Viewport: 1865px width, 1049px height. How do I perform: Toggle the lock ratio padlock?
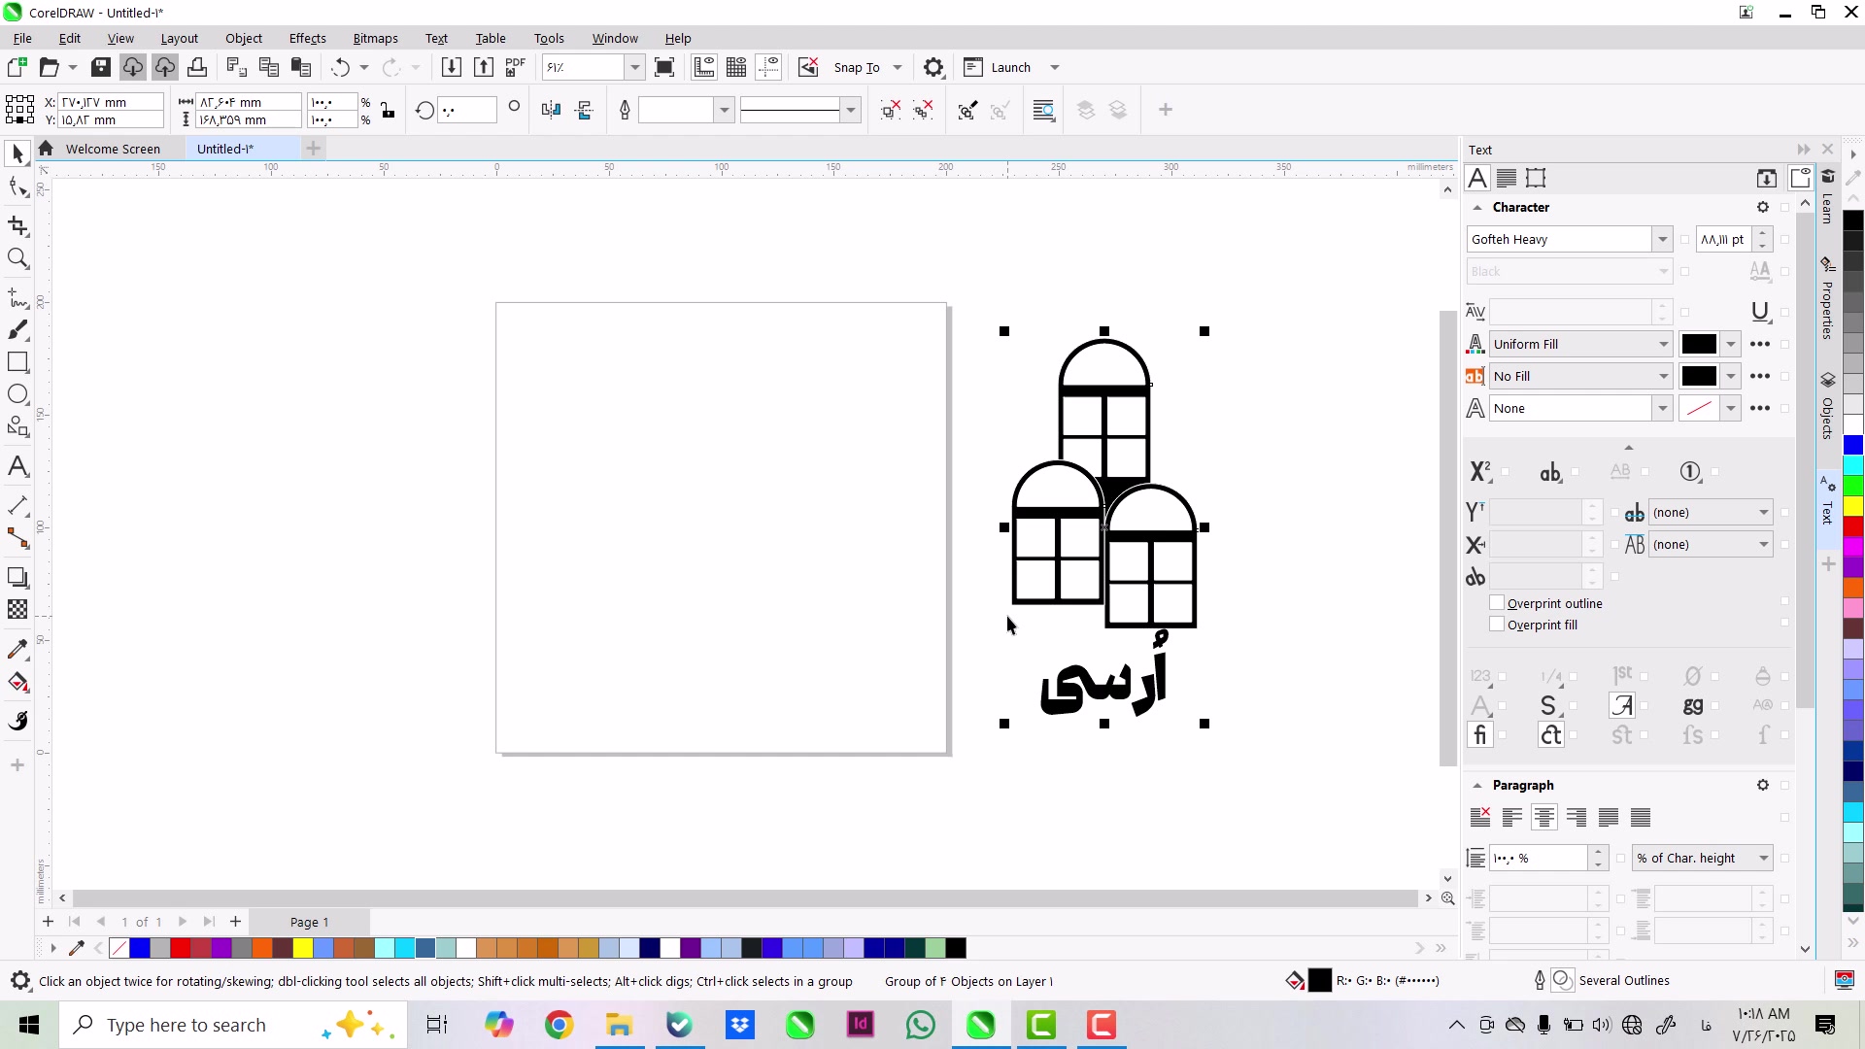point(388,110)
